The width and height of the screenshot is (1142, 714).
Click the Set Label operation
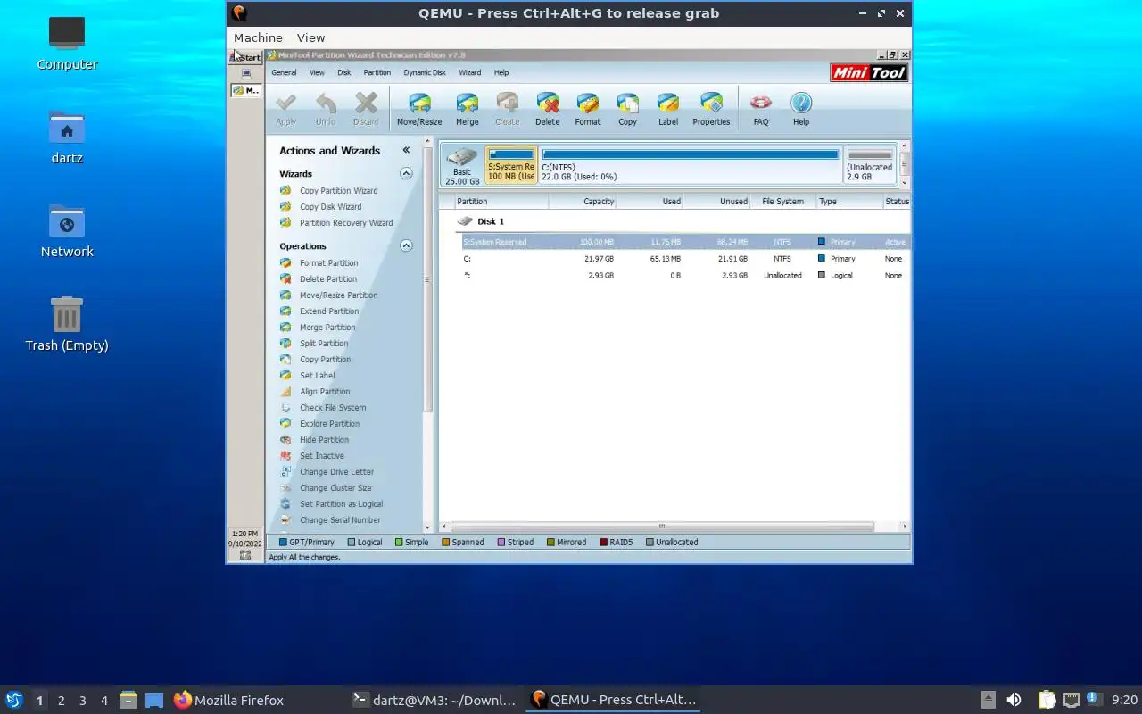317,376
